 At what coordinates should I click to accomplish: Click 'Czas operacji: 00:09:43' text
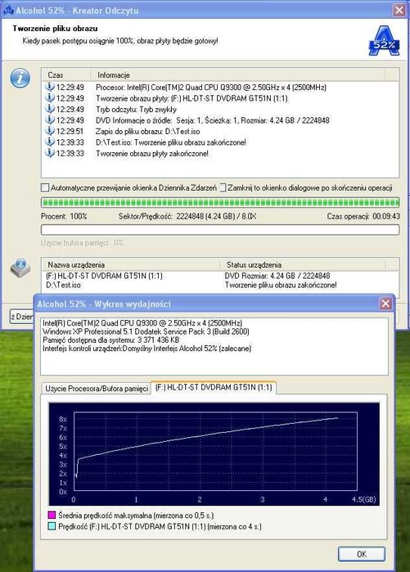point(363,216)
